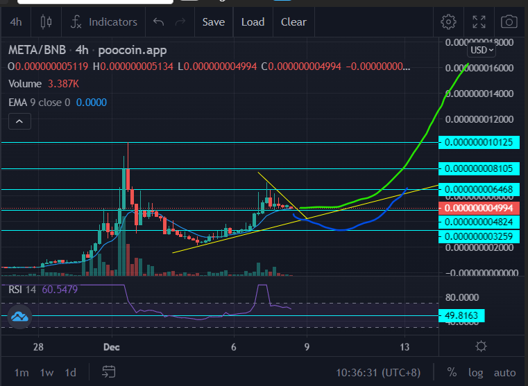Clear the chart drawings

pos(293,22)
